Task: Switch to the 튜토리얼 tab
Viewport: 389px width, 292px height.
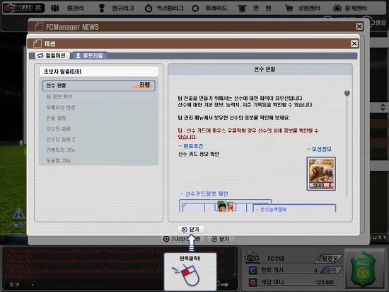Action: coord(89,55)
